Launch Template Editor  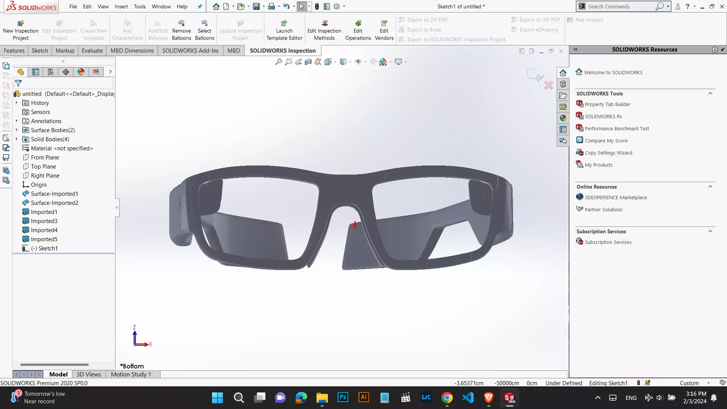[x=284, y=30]
